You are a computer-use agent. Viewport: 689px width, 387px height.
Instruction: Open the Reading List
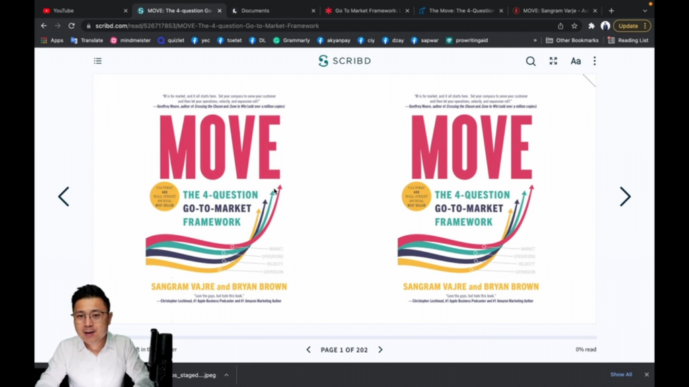point(628,40)
